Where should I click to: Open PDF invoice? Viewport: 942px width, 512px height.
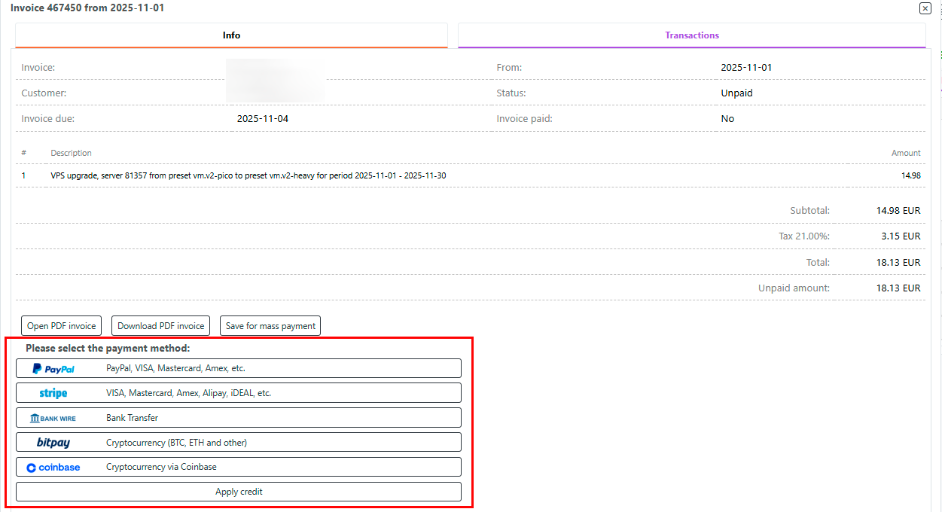(x=62, y=326)
